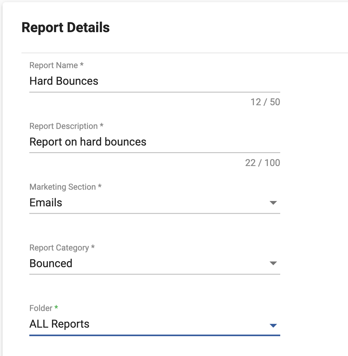Click the green Folder label
The width and height of the screenshot is (348, 356).
[40, 308]
